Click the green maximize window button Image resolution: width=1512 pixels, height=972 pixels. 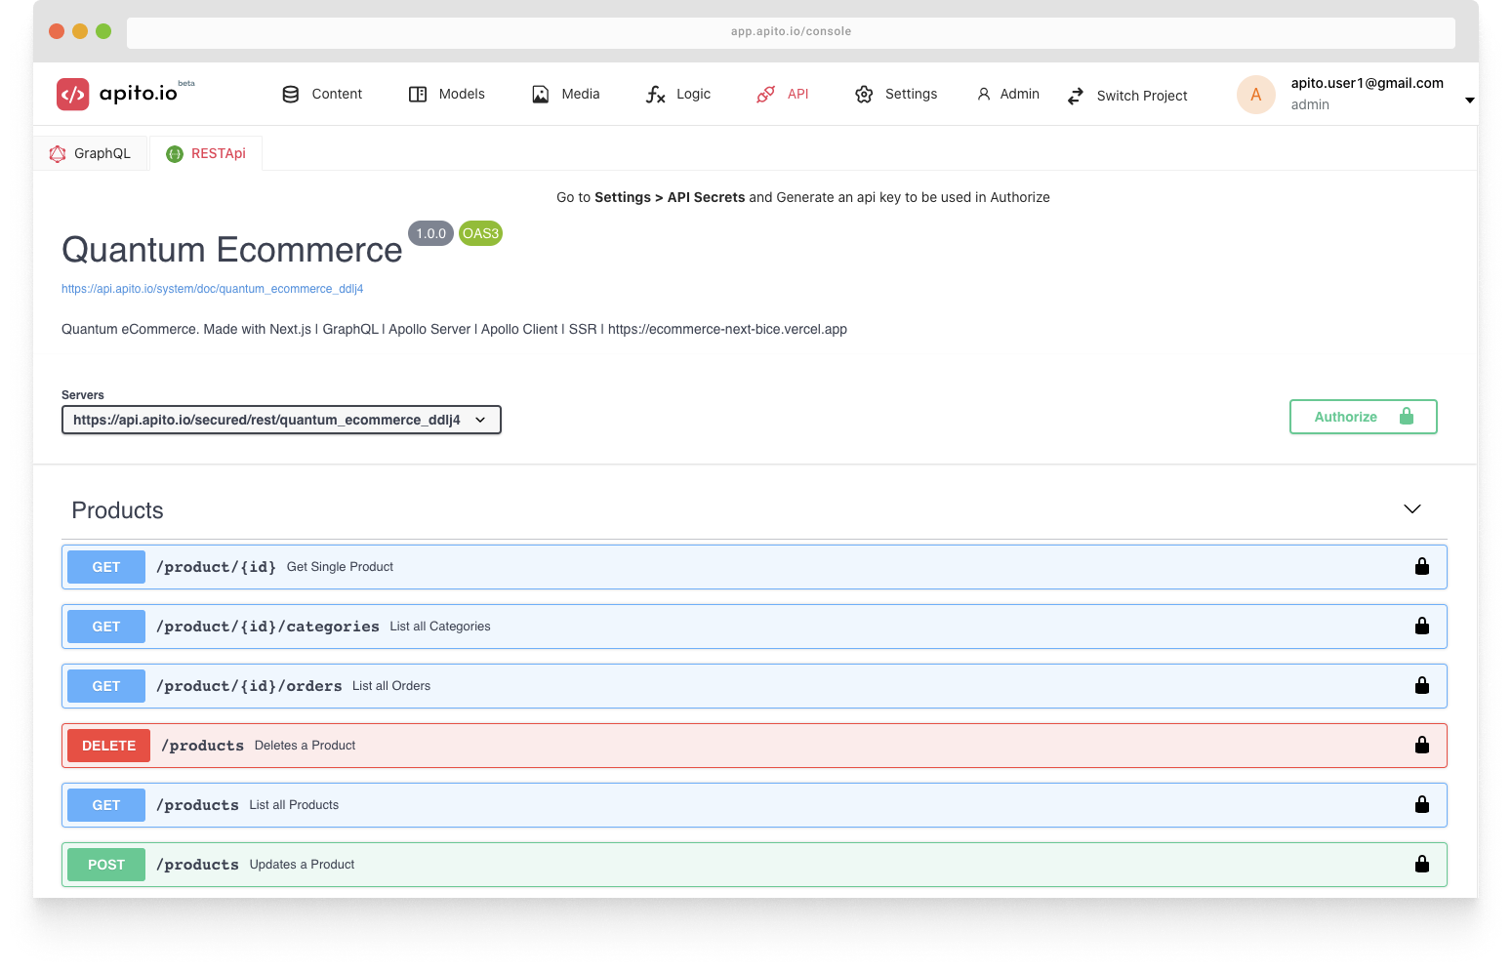[x=103, y=31]
